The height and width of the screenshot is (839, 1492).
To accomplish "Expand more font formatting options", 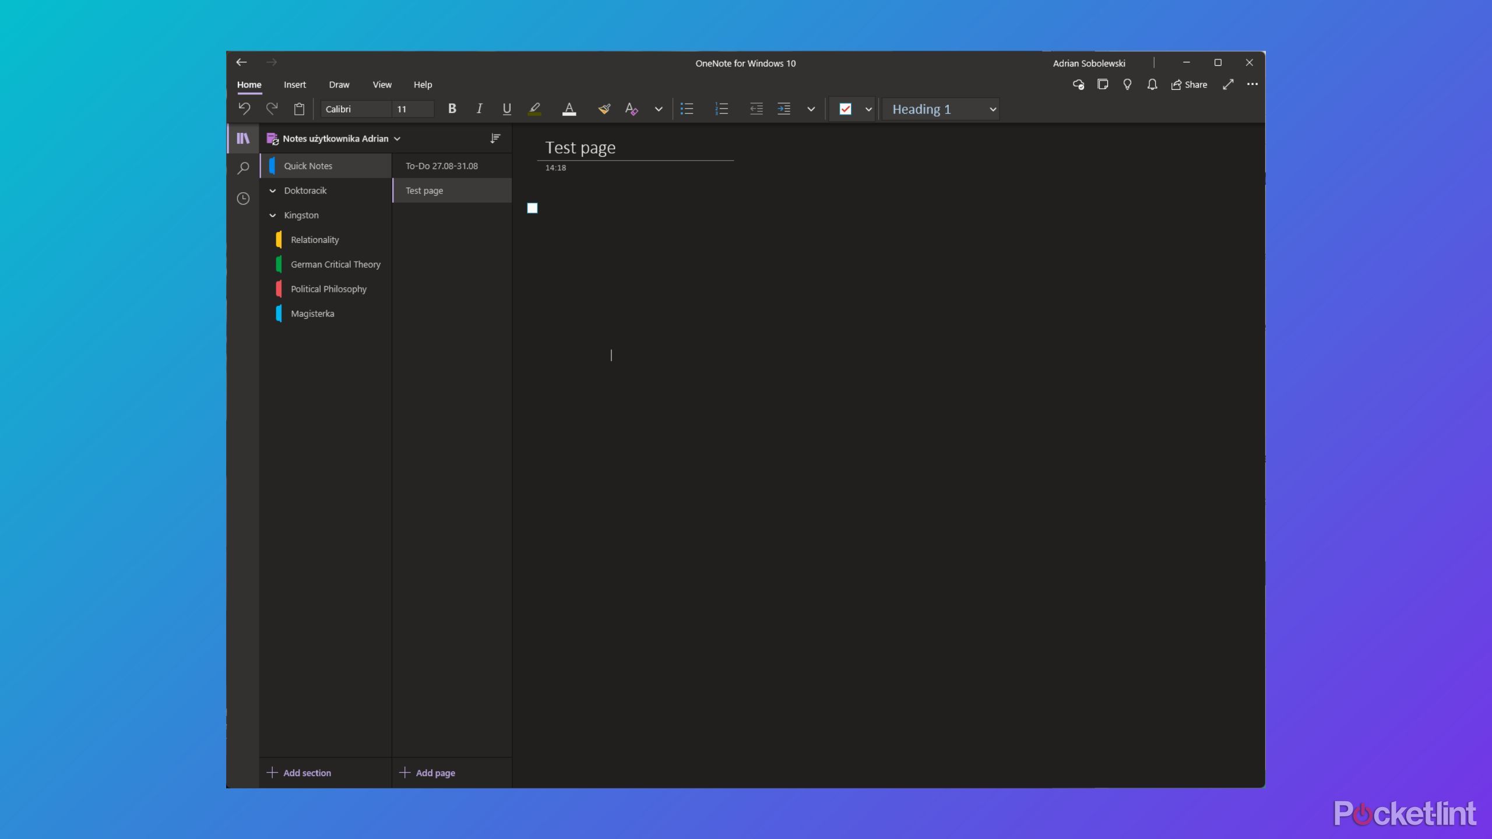I will click(x=659, y=109).
